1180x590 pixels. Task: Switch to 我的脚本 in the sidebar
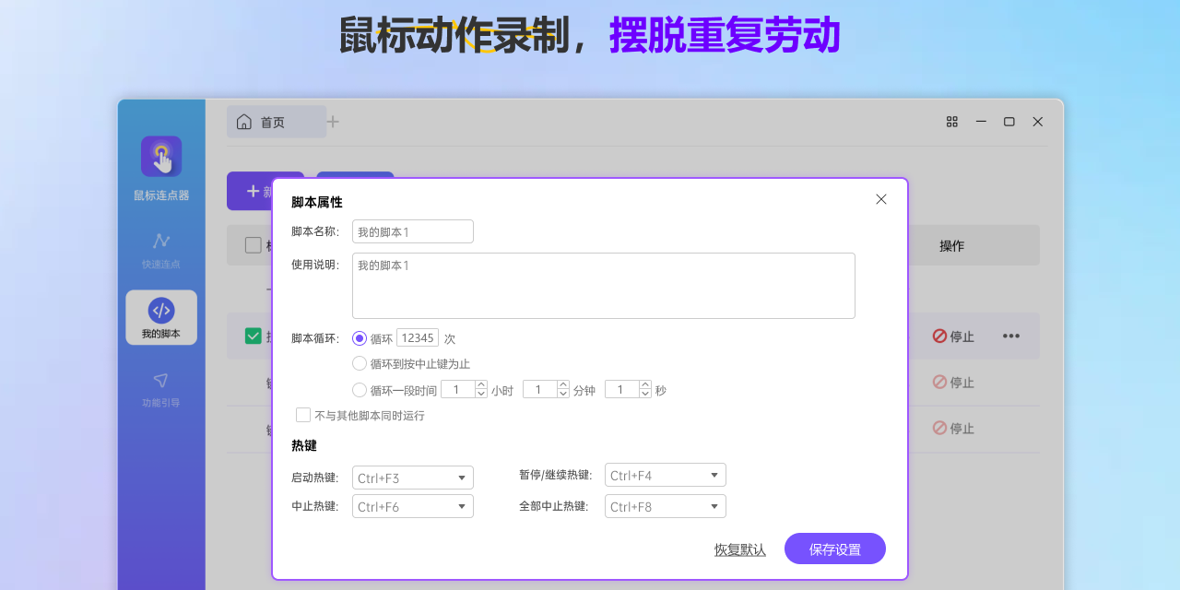[x=161, y=317]
